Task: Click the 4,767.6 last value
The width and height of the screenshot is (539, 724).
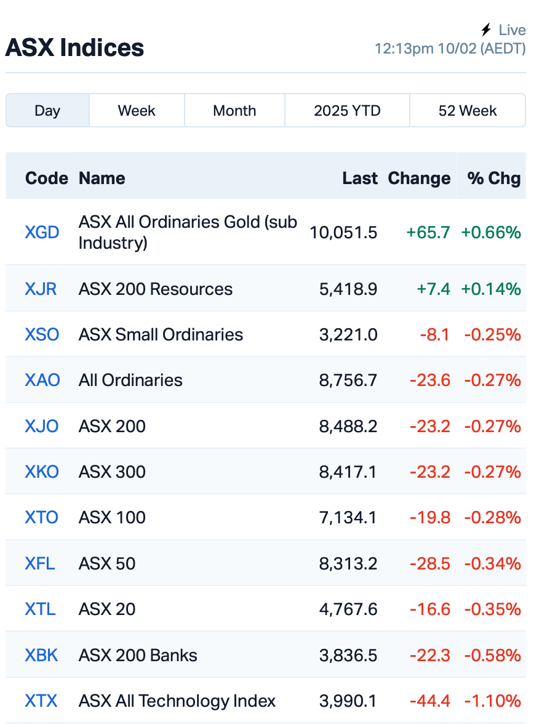Action: 348,609
